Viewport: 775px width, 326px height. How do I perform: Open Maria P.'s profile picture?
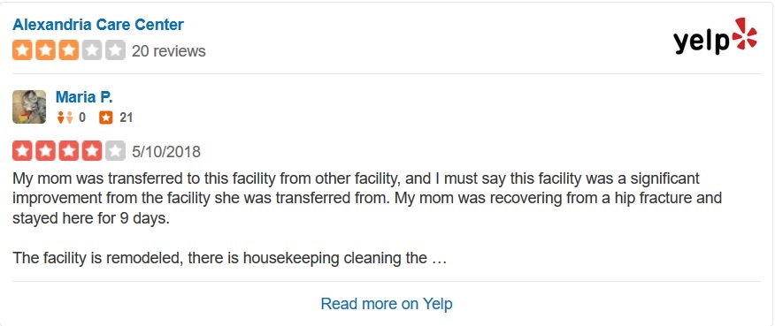coord(29,107)
